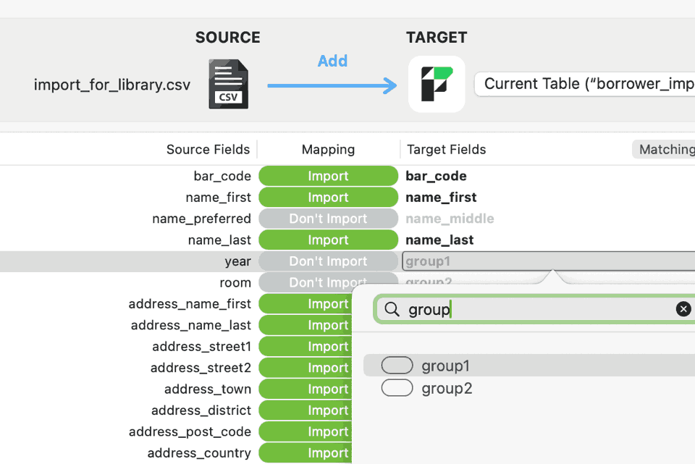This screenshot has width=695, height=464.
Task: Toggle the year Don't Import mapping
Action: tap(328, 261)
